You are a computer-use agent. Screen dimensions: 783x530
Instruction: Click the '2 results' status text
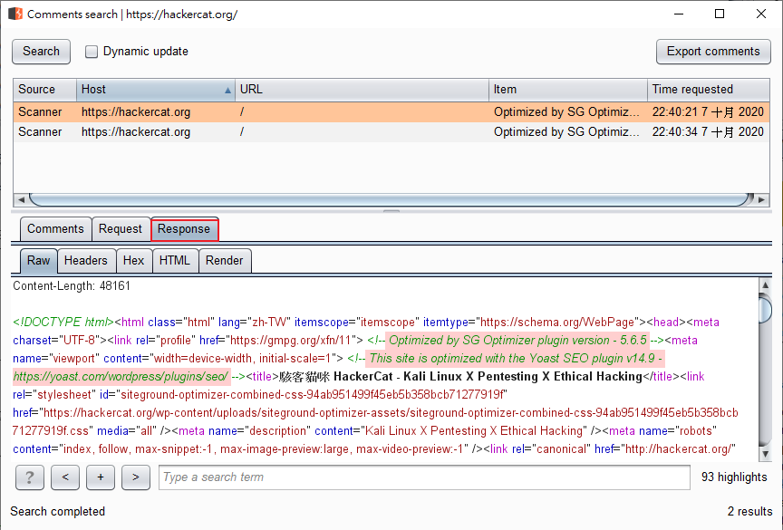pos(749,512)
